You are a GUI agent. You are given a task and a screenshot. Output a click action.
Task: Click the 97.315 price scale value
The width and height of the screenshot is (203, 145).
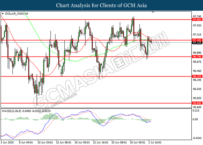pyautogui.click(x=197, y=35)
